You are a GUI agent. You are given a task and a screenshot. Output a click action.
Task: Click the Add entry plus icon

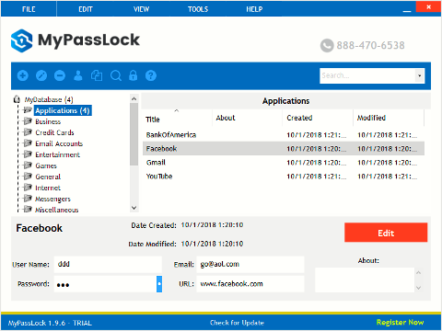tap(22, 75)
